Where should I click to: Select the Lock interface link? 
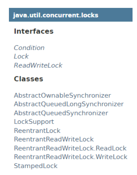(x=21, y=56)
